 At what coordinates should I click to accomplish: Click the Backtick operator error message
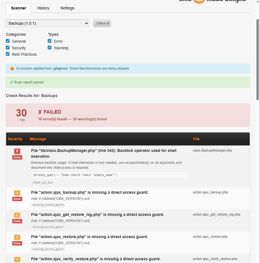coord(104,153)
